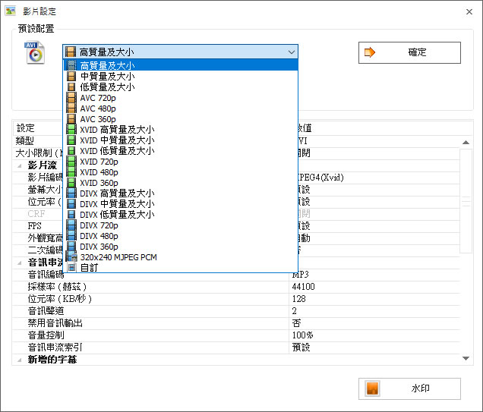The image size is (483, 412).
Task: Click the settings list scroll-up arrow
Action: tap(466, 142)
